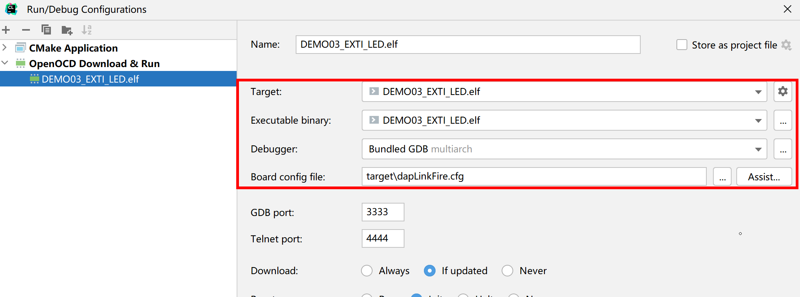Expand the CMake Application node
Viewport: 800px width, 297px height.
point(5,48)
